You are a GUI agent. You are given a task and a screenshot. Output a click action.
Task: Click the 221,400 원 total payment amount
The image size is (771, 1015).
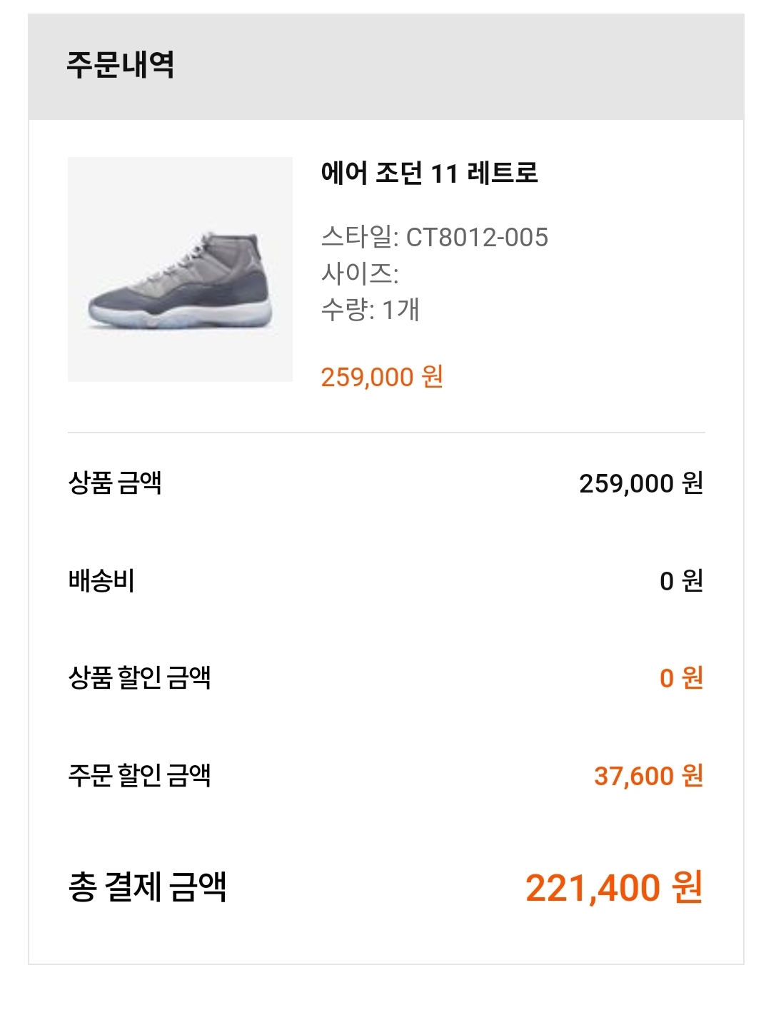[614, 888]
